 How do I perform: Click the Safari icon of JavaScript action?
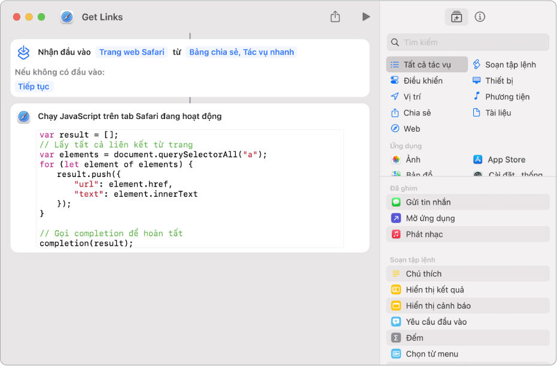[23, 117]
